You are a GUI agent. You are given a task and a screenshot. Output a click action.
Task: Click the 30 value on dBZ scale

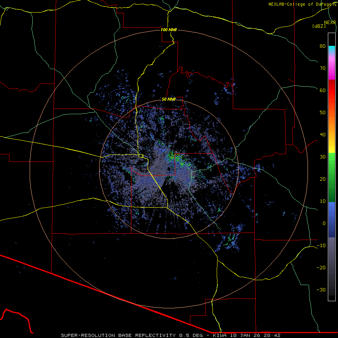click(323, 157)
